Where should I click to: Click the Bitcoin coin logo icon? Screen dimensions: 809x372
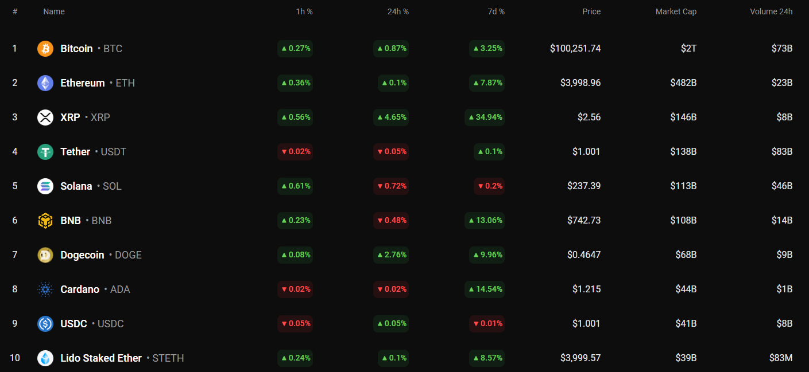click(x=45, y=49)
